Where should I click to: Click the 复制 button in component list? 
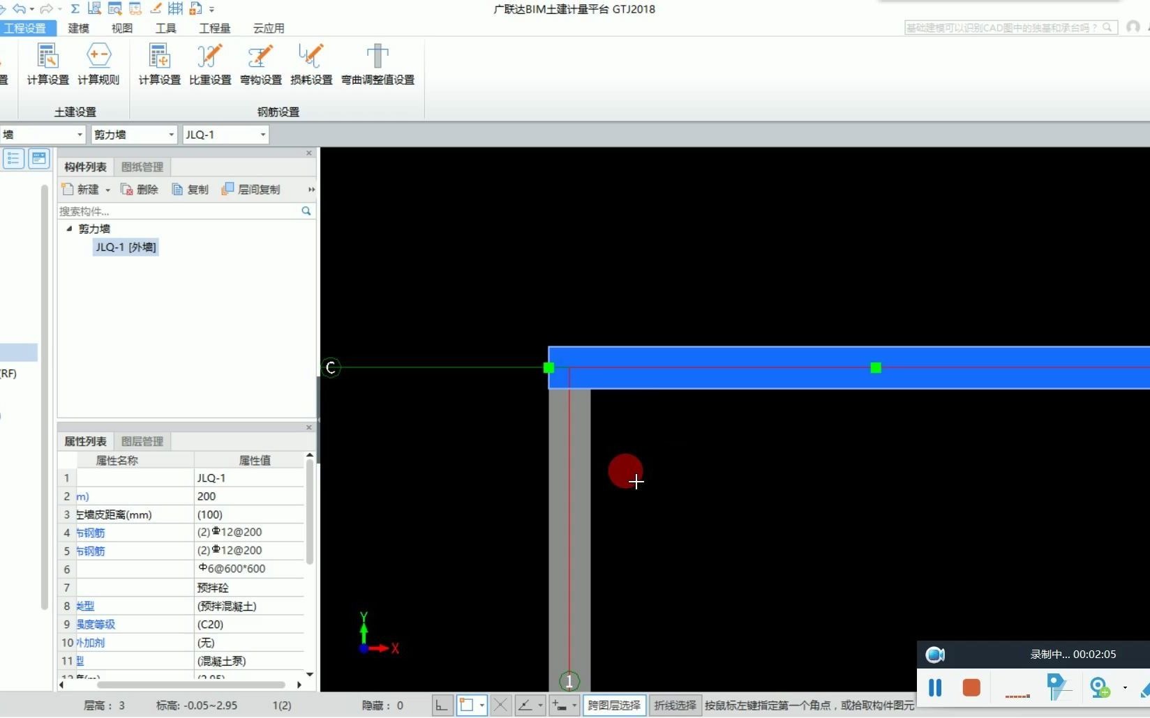(x=191, y=190)
